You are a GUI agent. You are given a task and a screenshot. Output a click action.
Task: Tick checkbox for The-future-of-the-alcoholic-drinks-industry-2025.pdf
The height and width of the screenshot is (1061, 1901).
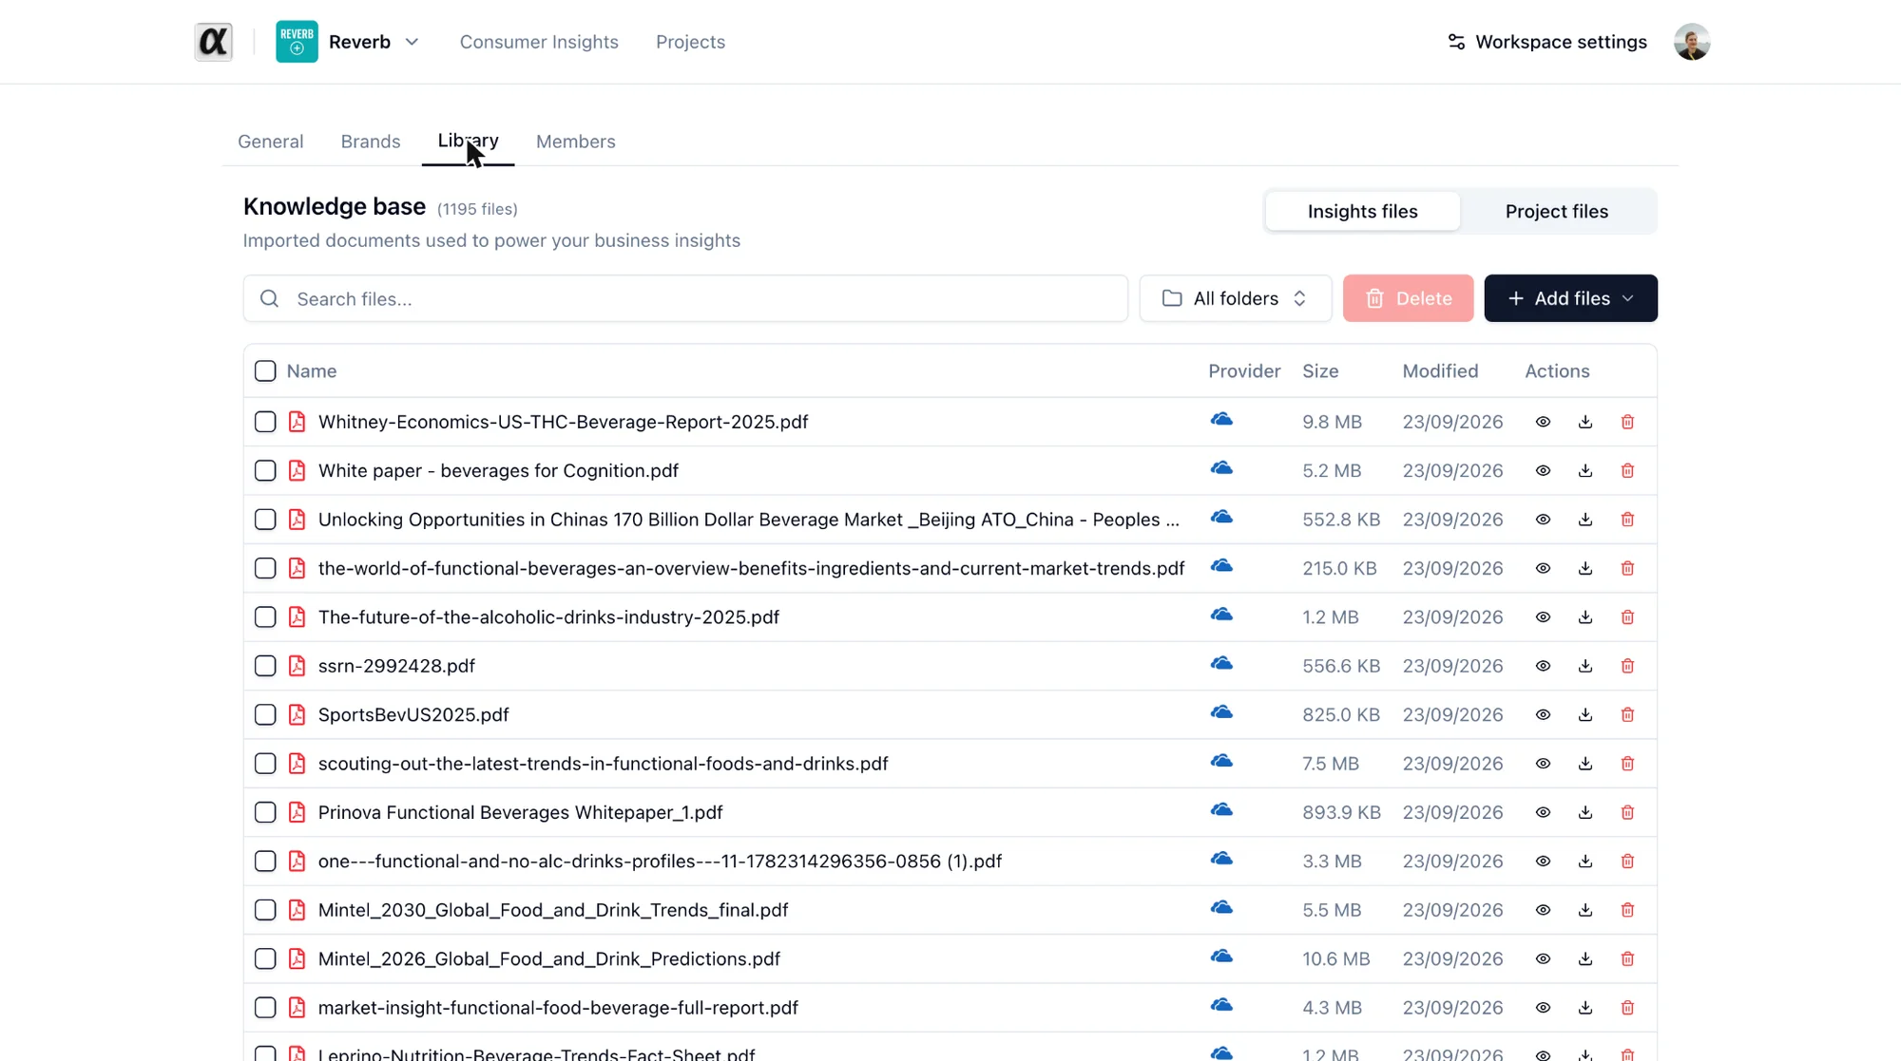(265, 617)
